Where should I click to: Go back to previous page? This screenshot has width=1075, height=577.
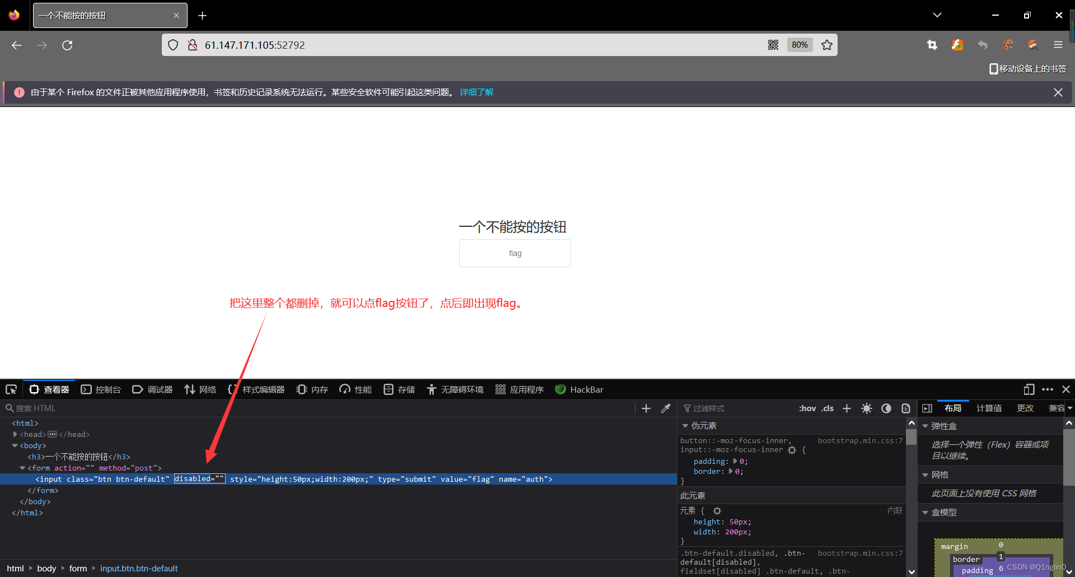(17, 45)
